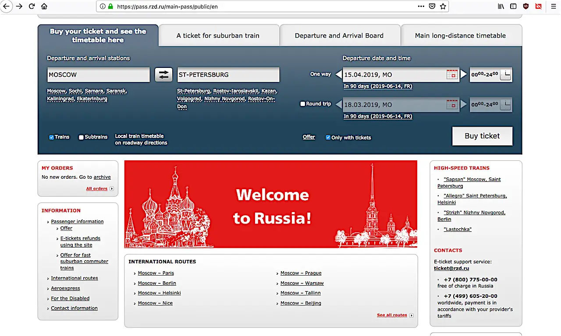Focus the ST-PETERSBURG arrival station field
Image resolution: width=561 pixels, height=336 pixels.
(x=228, y=74)
